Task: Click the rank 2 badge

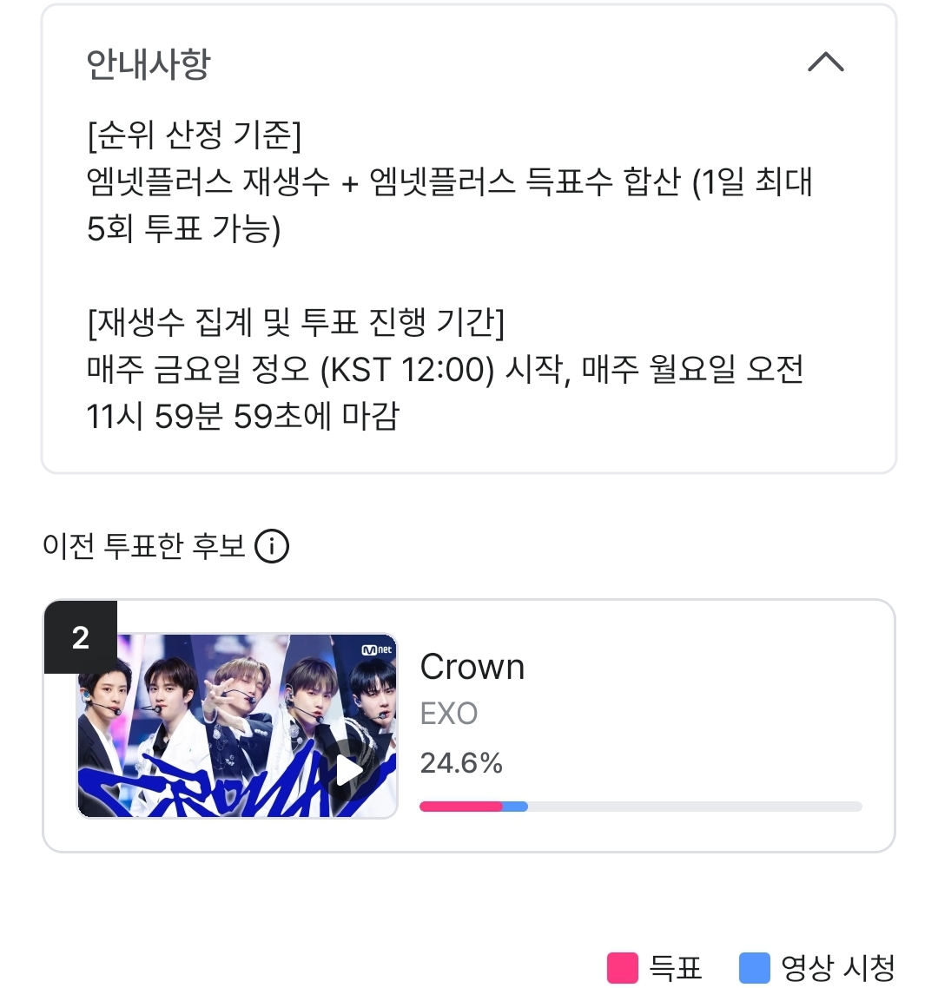Action: click(81, 637)
